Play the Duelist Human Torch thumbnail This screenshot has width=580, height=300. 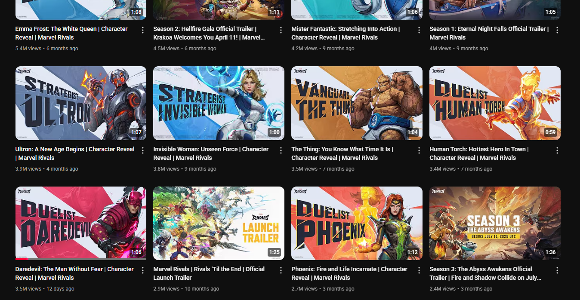495,103
